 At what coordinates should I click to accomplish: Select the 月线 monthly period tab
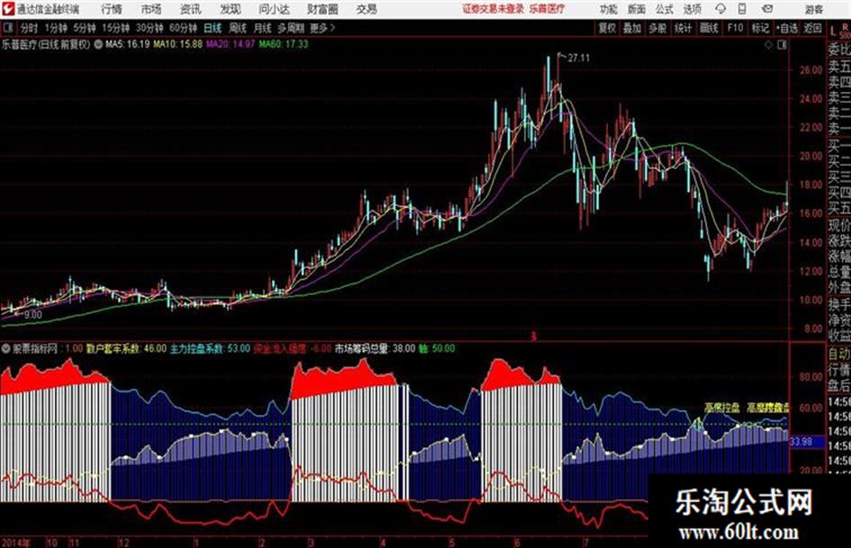point(263,28)
